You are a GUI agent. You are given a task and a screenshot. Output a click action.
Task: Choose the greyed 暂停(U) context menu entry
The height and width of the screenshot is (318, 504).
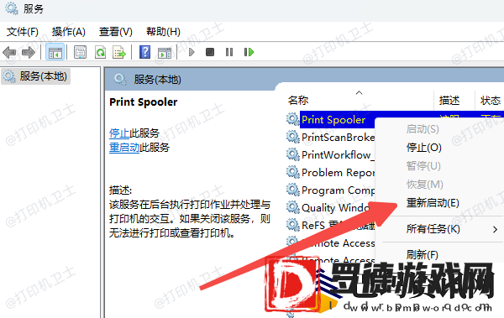423,166
